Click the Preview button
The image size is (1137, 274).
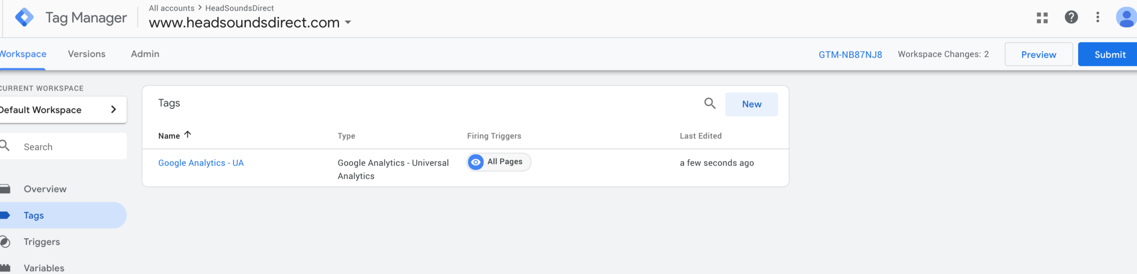pos(1038,54)
